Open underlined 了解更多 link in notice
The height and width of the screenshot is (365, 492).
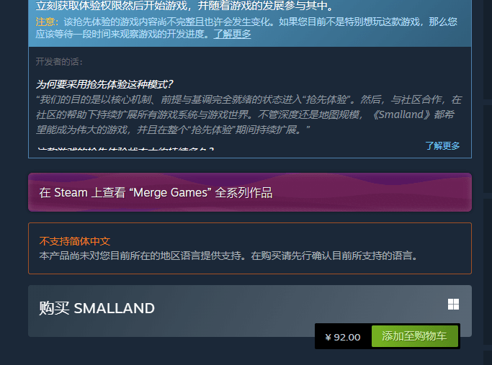[232, 34]
